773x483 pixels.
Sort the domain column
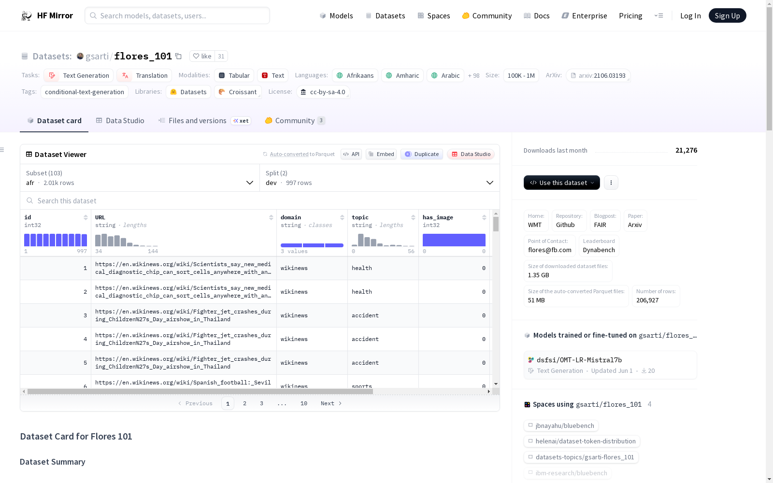pos(342,218)
